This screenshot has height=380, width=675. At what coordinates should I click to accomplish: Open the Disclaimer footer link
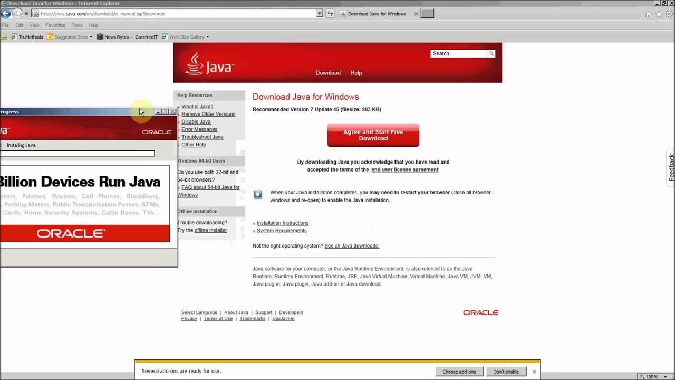[x=284, y=319]
